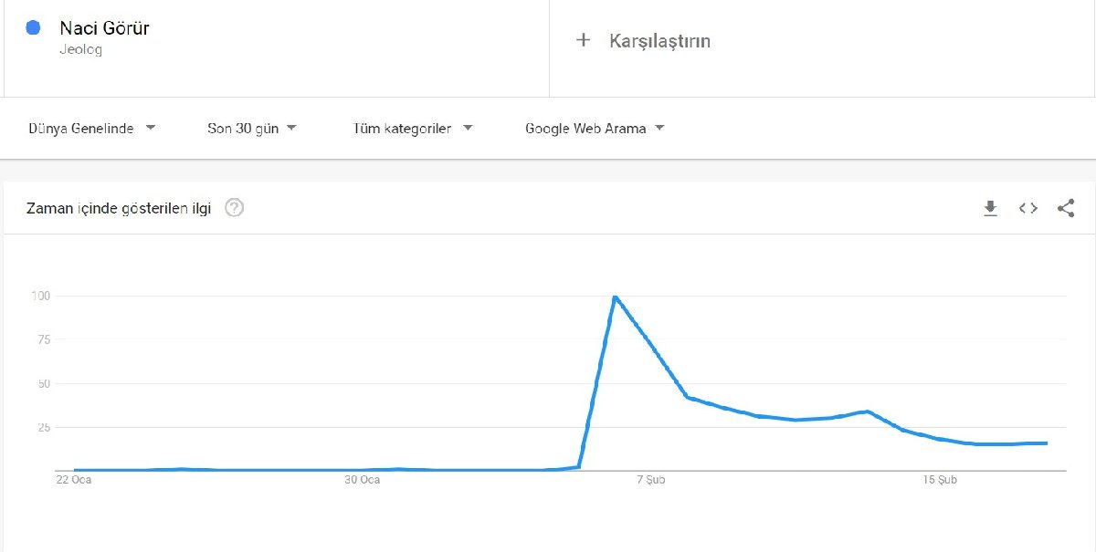Click the 22 Oca date label

point(74,480)
